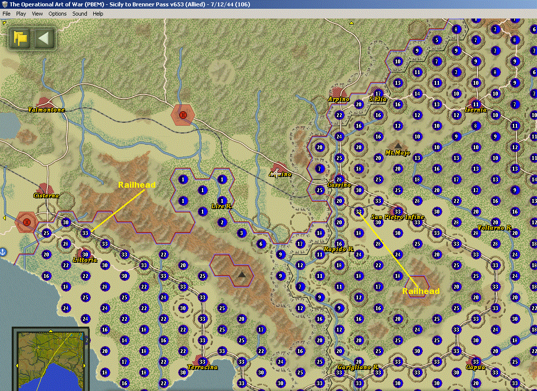Click the minimap's top scroll arrow

click(51, 331)
